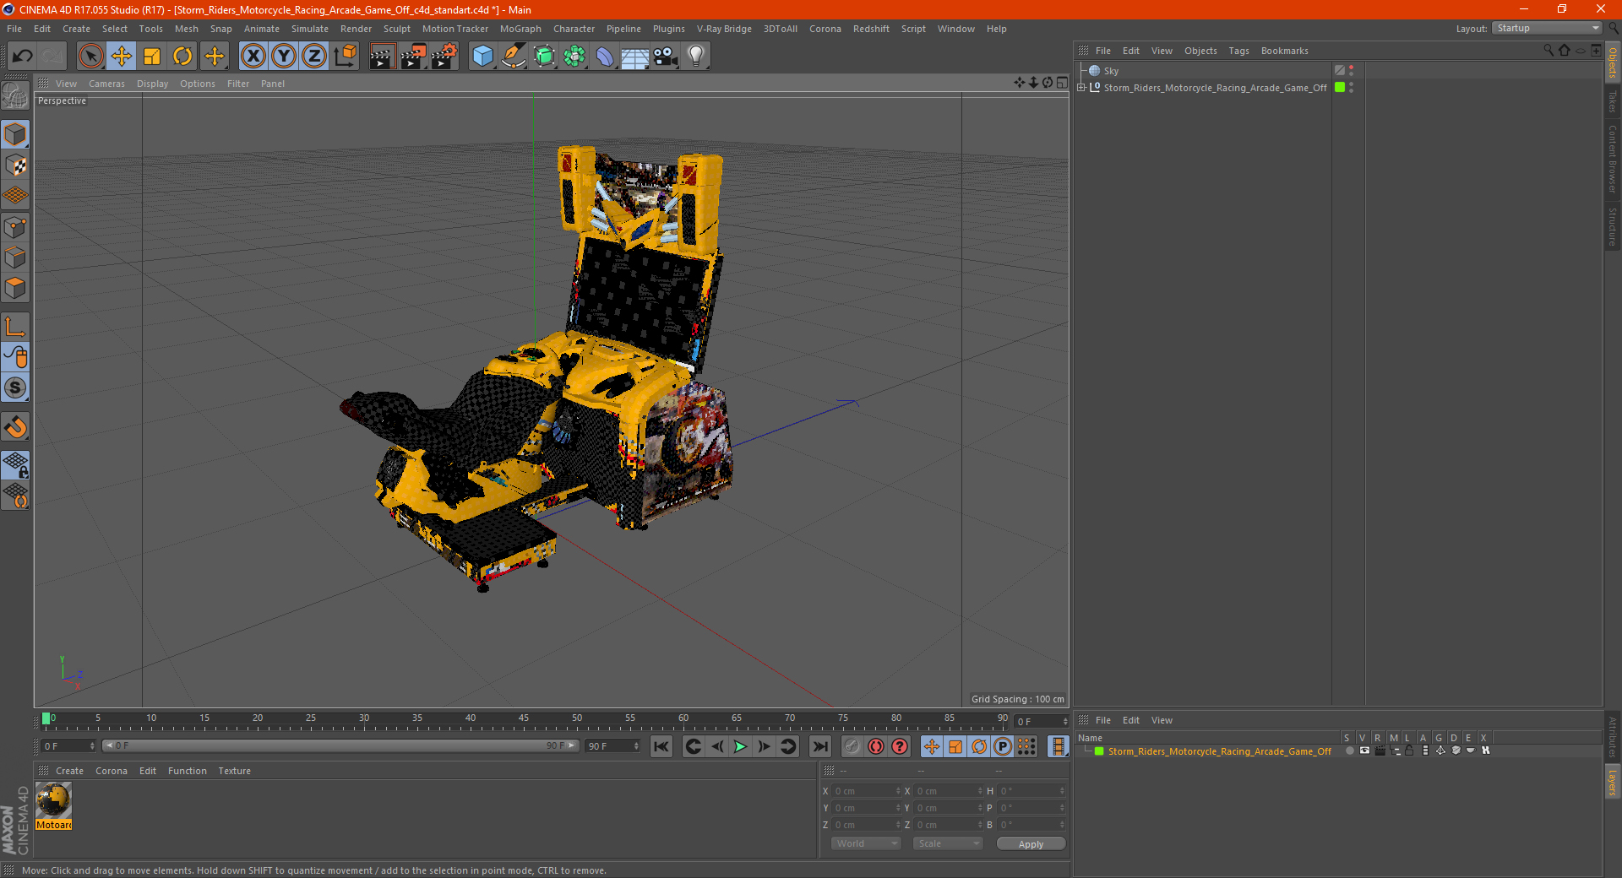Open the Redshift menu

(871, 29)
